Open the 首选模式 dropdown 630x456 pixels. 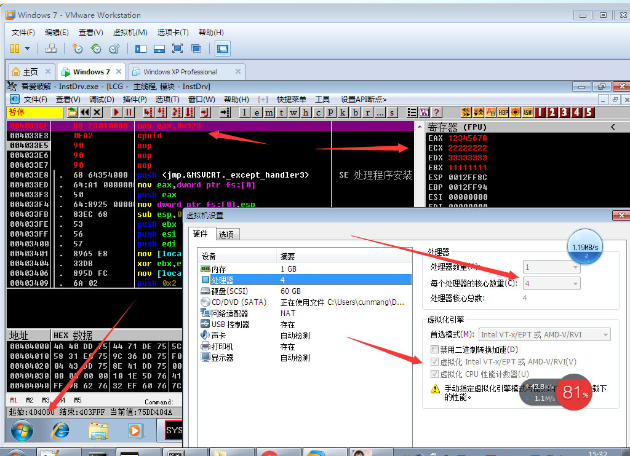coord(544,334)
